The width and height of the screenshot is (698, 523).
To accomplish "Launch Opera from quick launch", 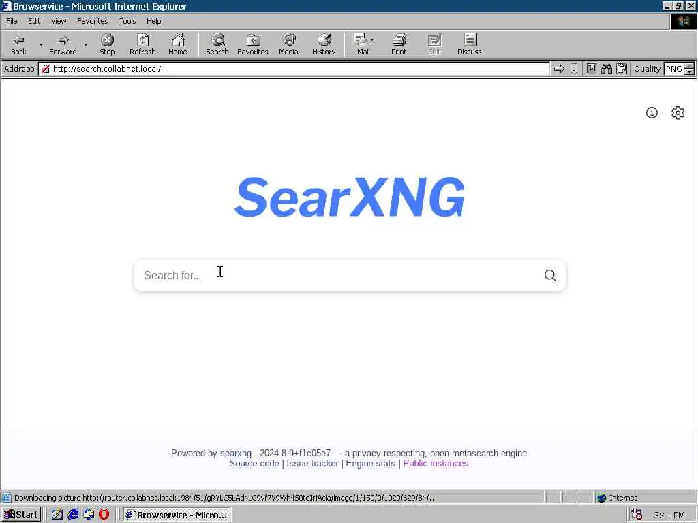I will tap(104, 515).
